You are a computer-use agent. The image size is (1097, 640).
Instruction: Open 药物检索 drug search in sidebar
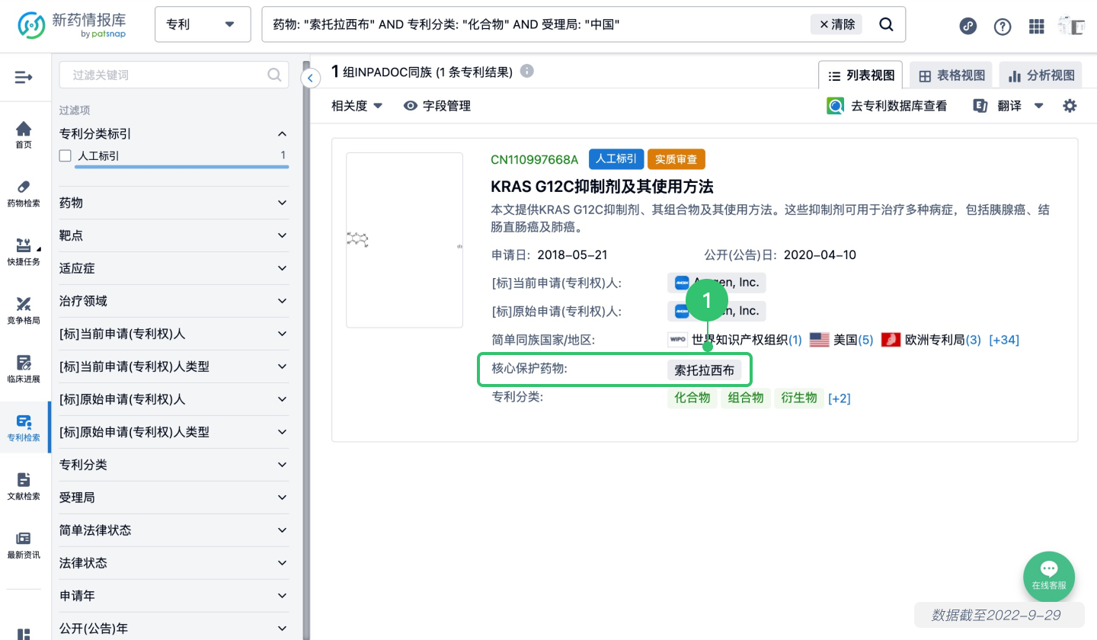(x=24, y=194)
